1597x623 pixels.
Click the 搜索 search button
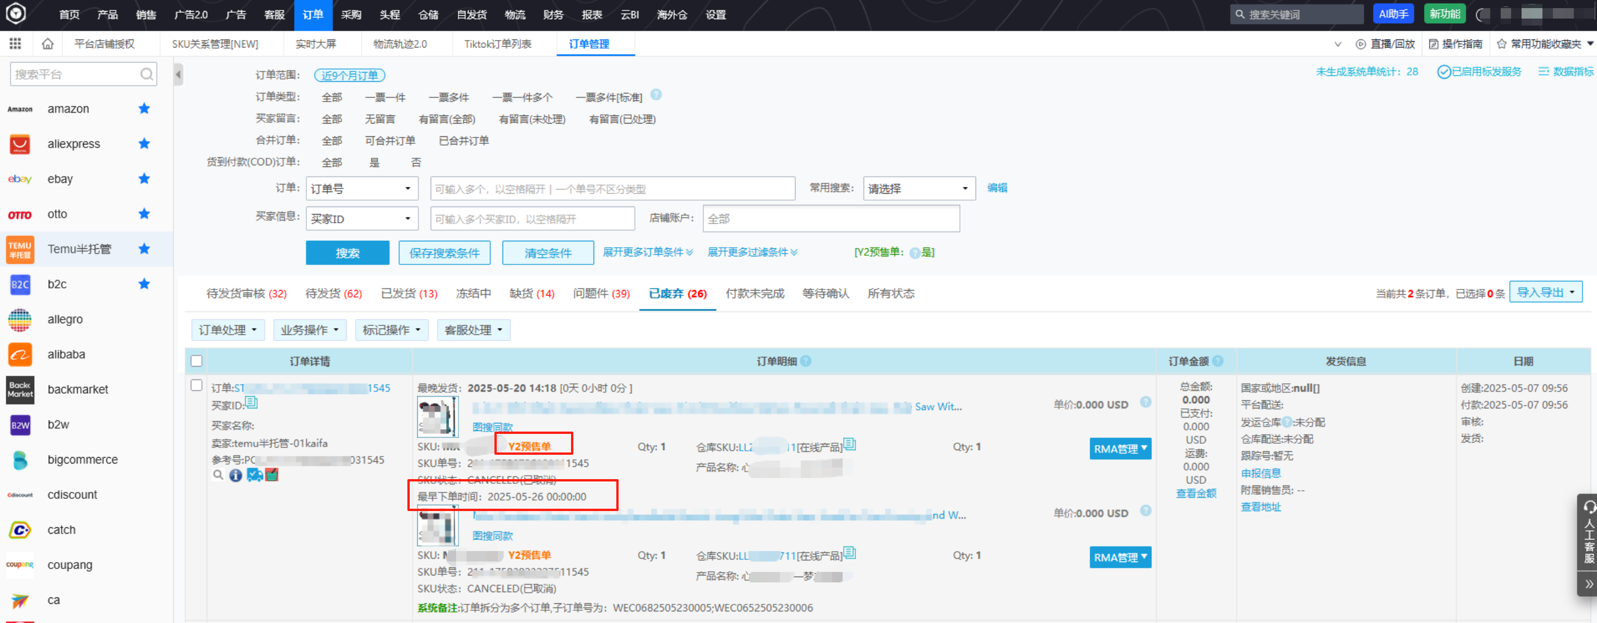(x=347, y=252)
